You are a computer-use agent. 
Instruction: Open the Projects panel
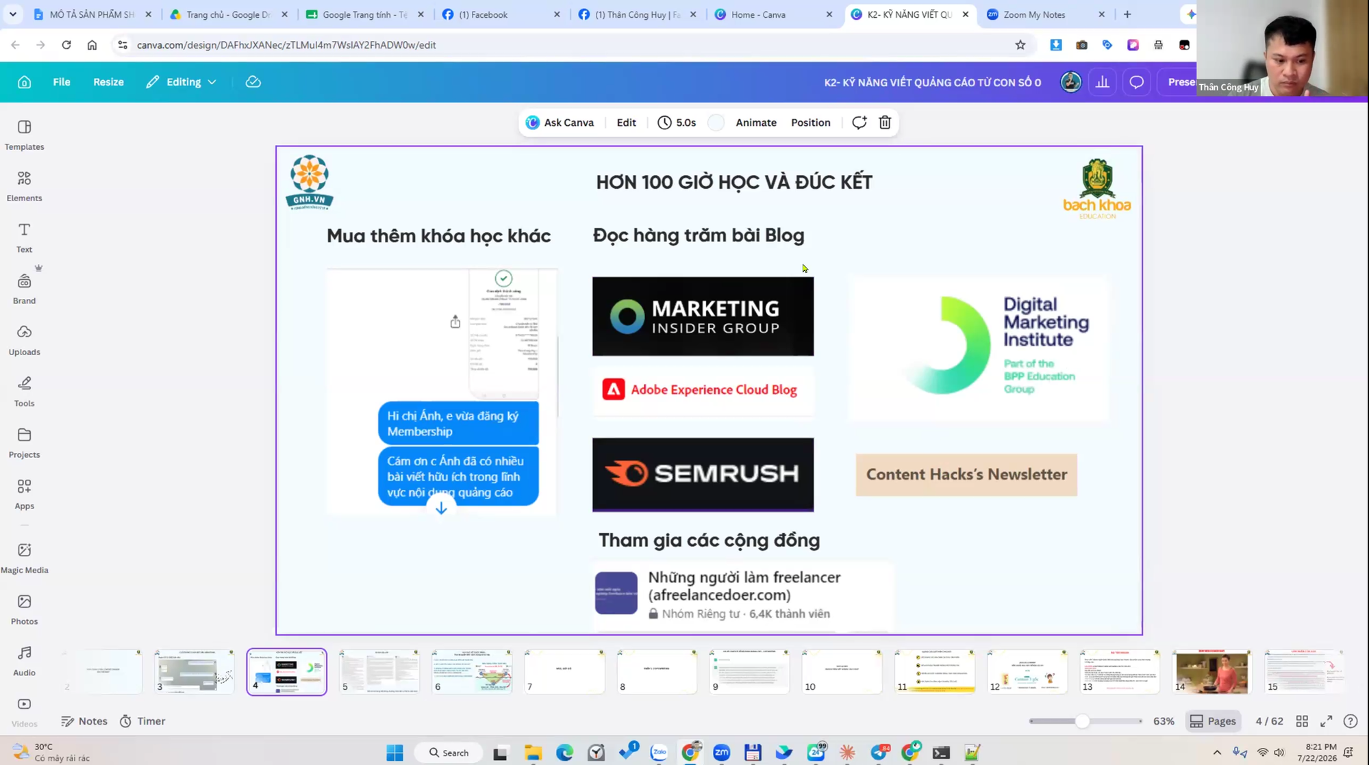[24, 443]
